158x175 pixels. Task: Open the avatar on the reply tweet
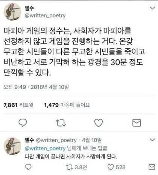click(12, 146)
